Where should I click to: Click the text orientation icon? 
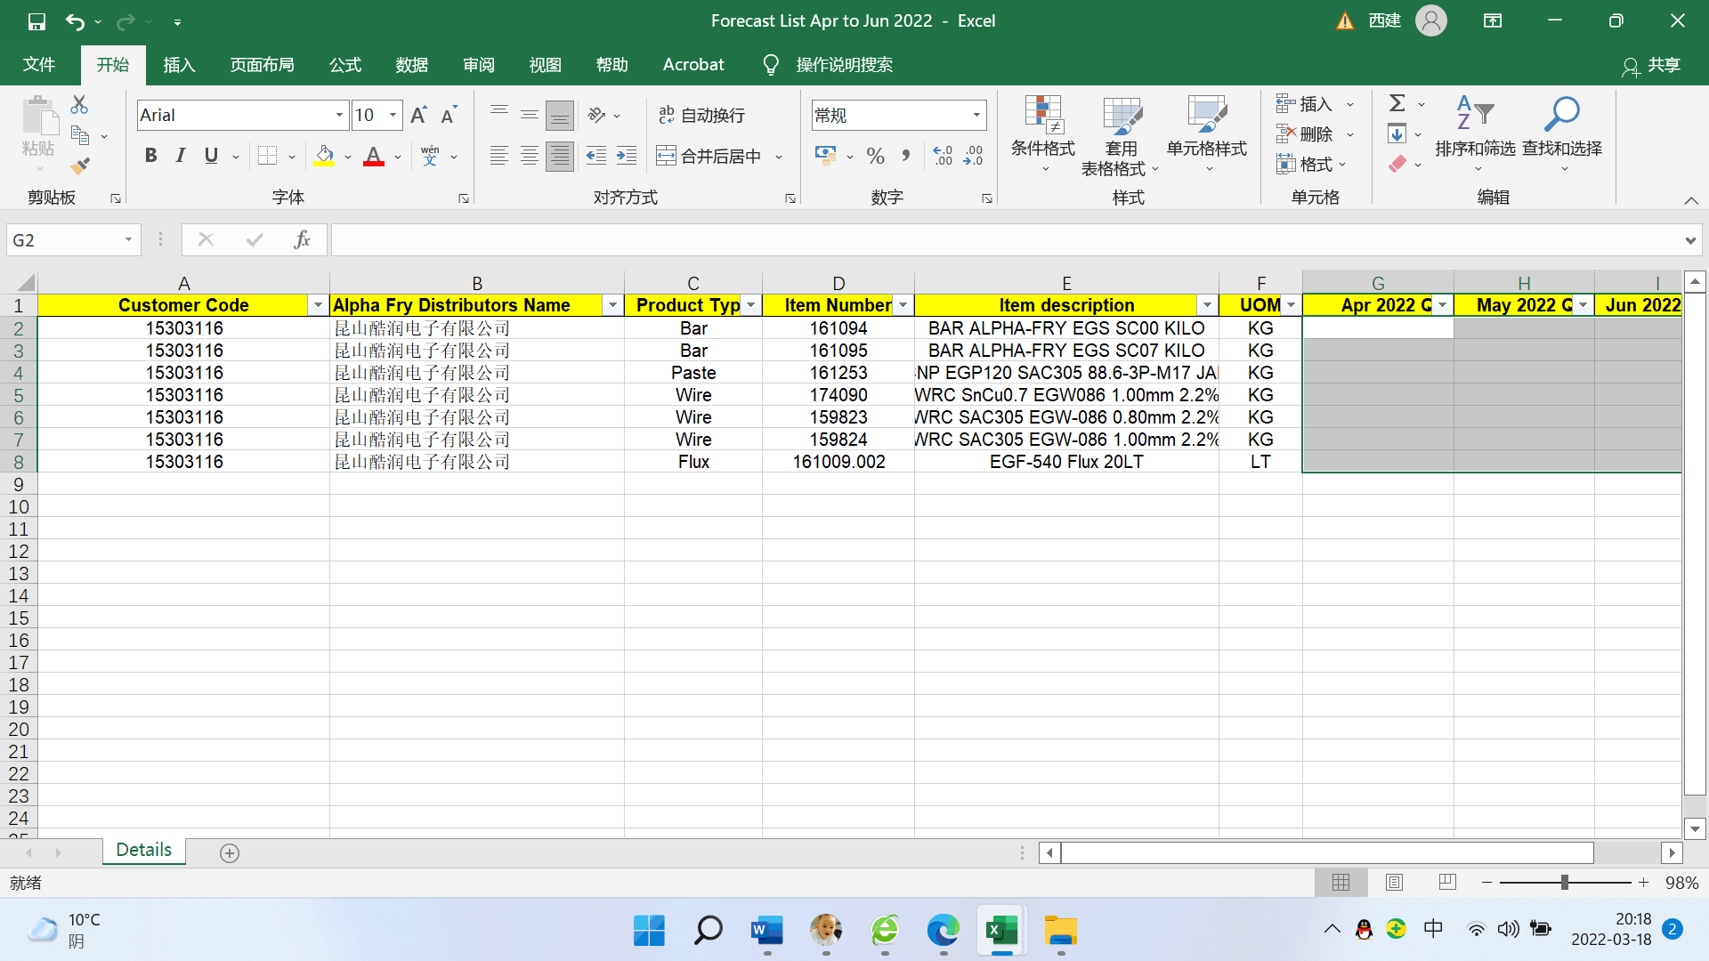click(x=596, y=115)
